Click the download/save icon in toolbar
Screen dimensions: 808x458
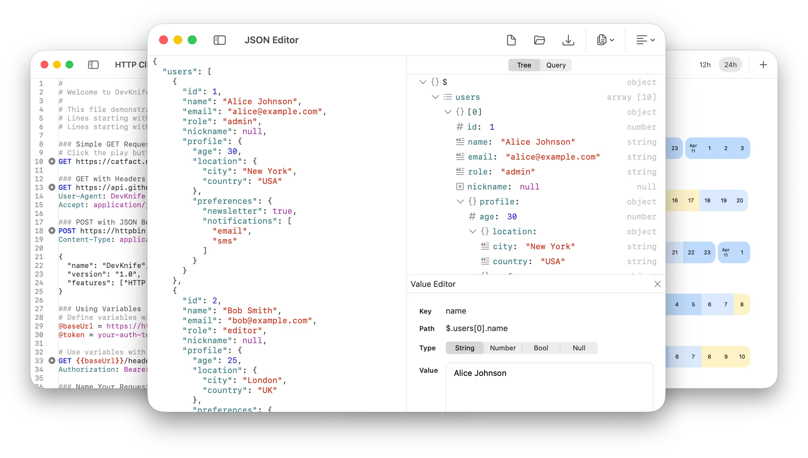coord(568,40)
